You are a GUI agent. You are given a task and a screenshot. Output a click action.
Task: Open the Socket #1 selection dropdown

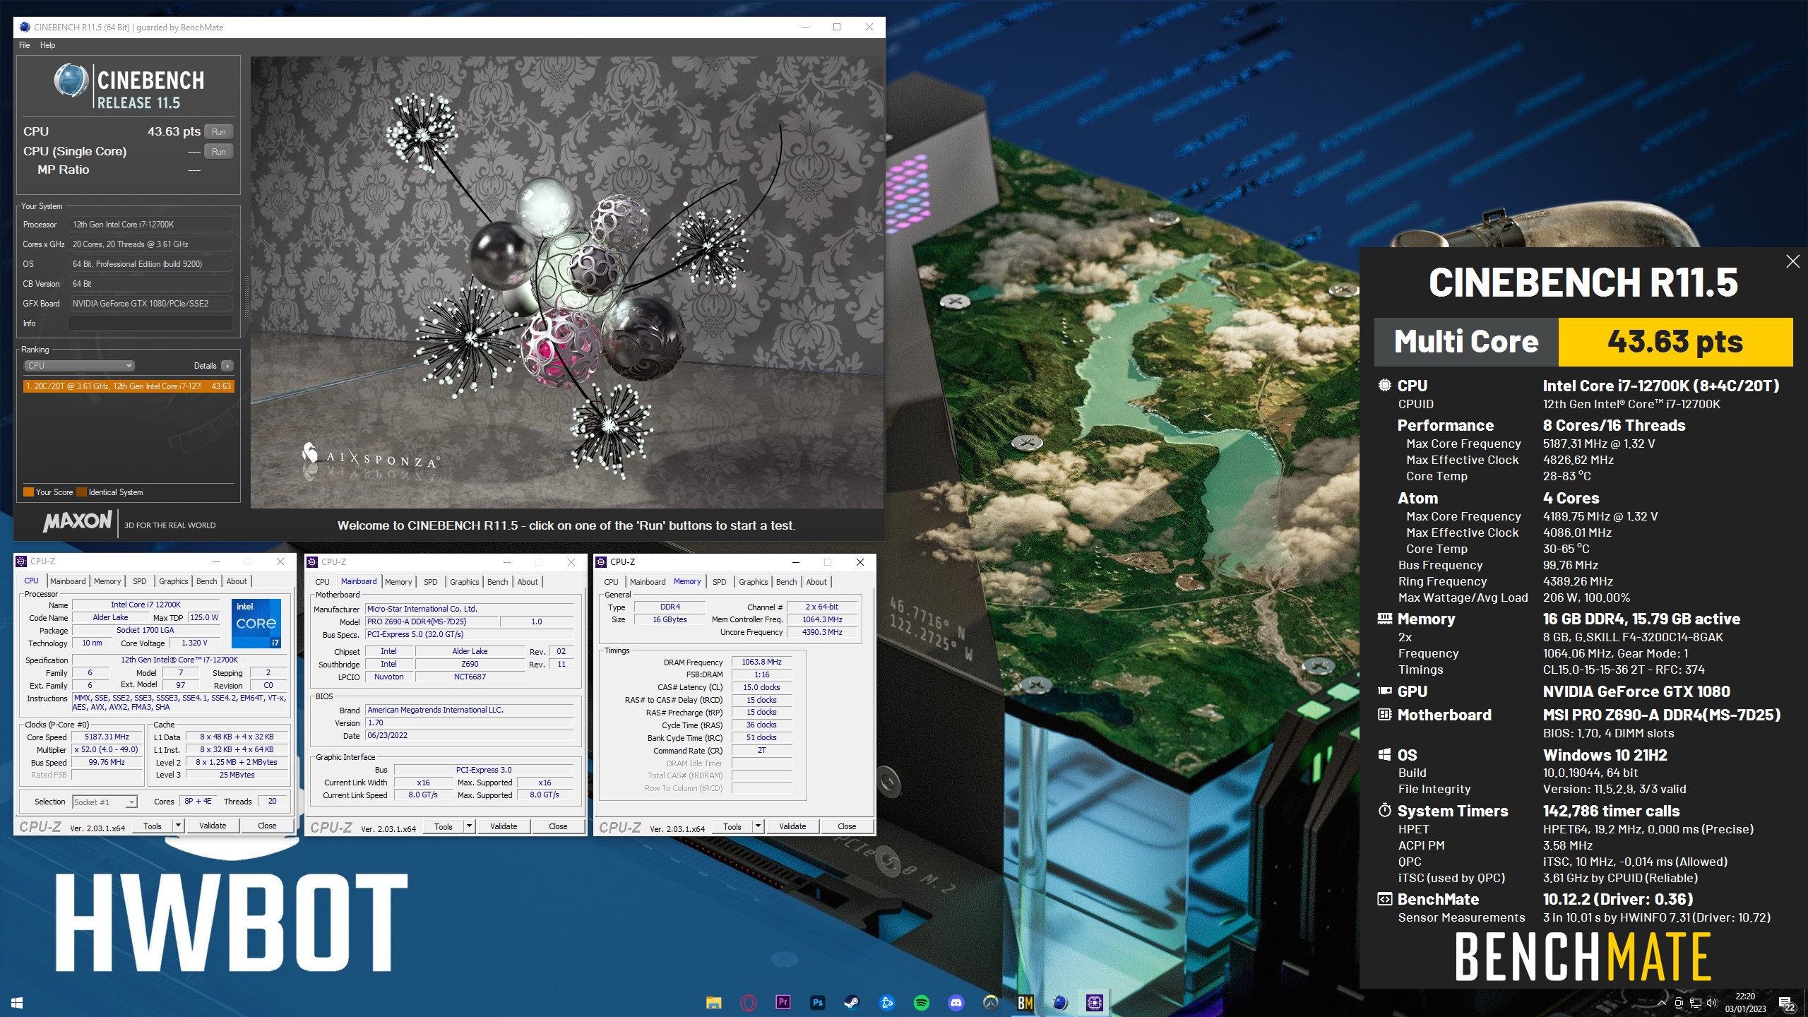pyautogui.click(x=105, y=802)
